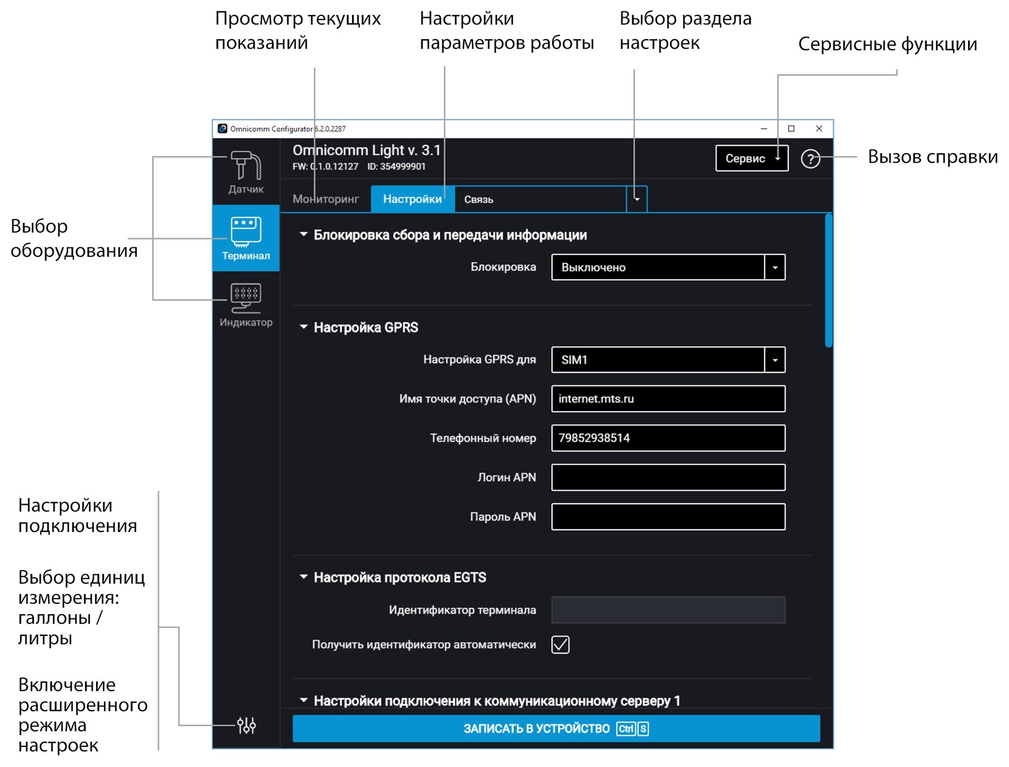Switch to the Мониторинг tab
The height and width of the screenshot is (767, 1009).
[x=326, y=199]
